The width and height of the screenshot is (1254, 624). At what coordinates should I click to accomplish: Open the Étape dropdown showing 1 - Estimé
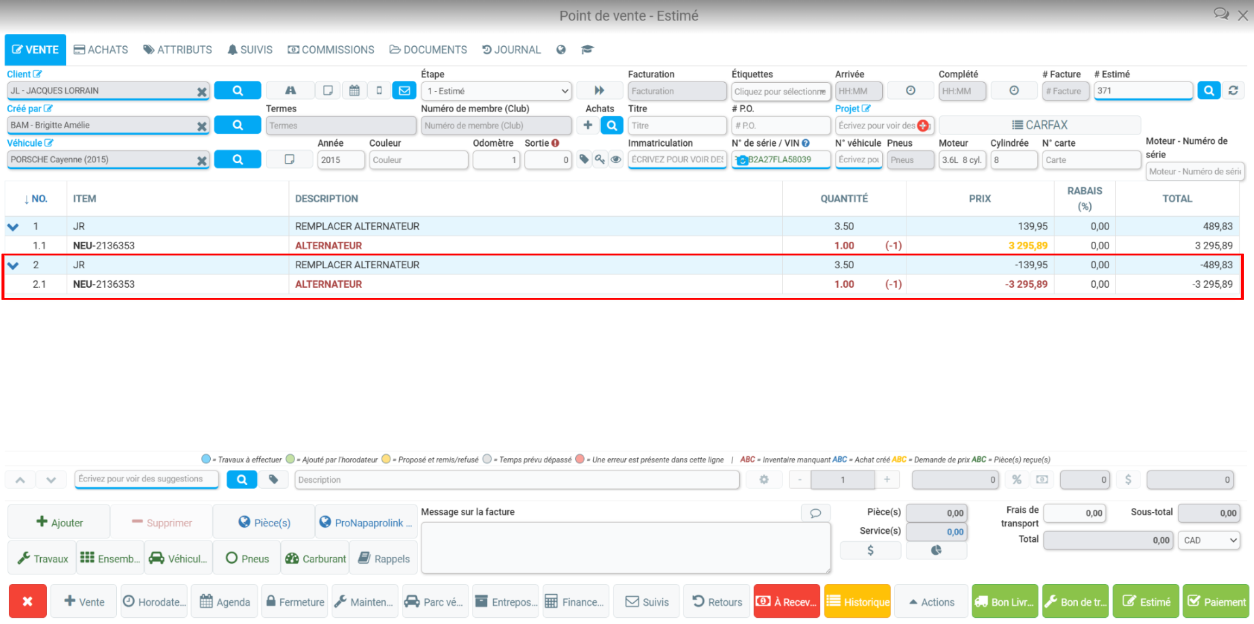click(496, 91)
